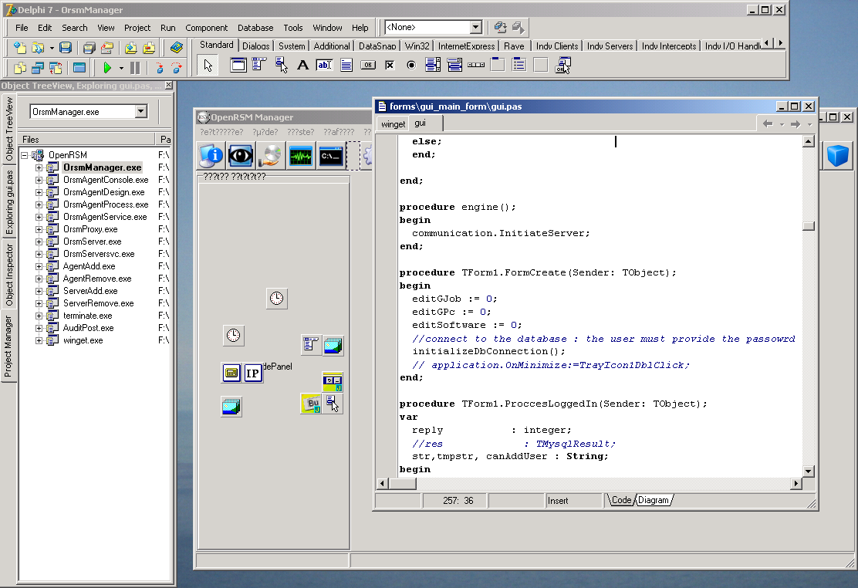Select the Edit component in palette
The width and height of the screenshot is (858, 588).
click(325, 65)
